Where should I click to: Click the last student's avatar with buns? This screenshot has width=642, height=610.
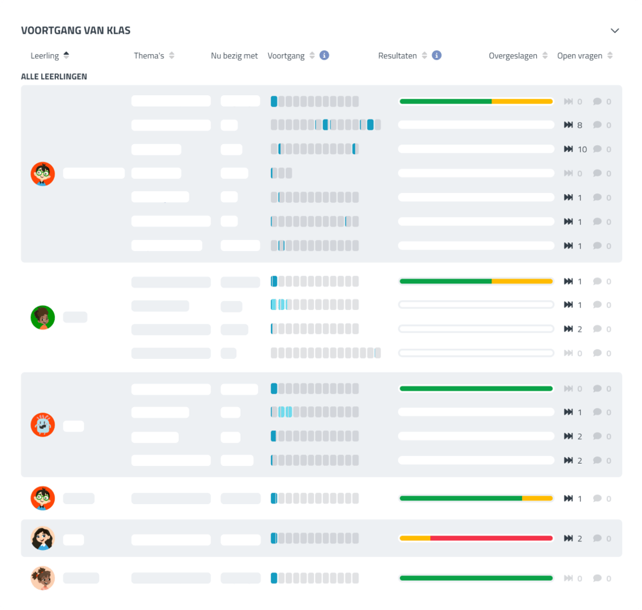pyautogui.click(x=43, y=578)
